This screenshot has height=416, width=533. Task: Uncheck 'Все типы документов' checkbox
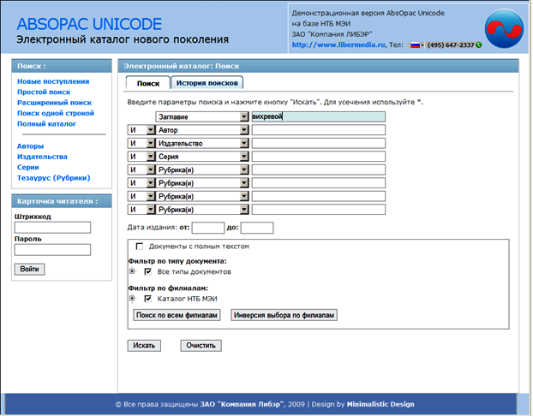148,271
